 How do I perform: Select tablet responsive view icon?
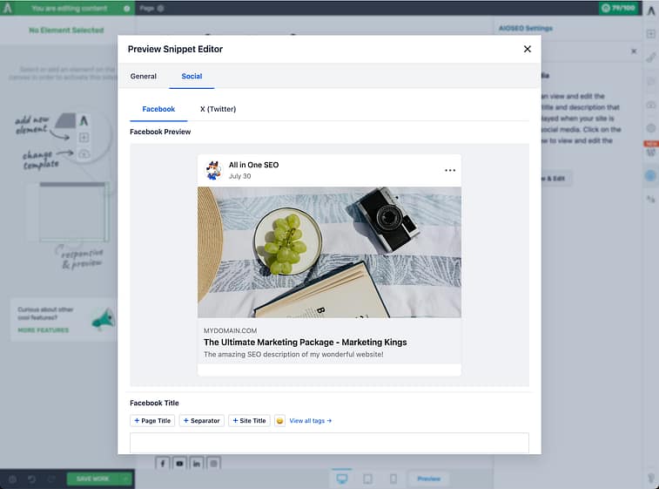[367, 479]
